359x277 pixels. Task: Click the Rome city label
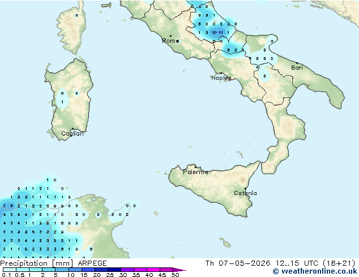170,41
